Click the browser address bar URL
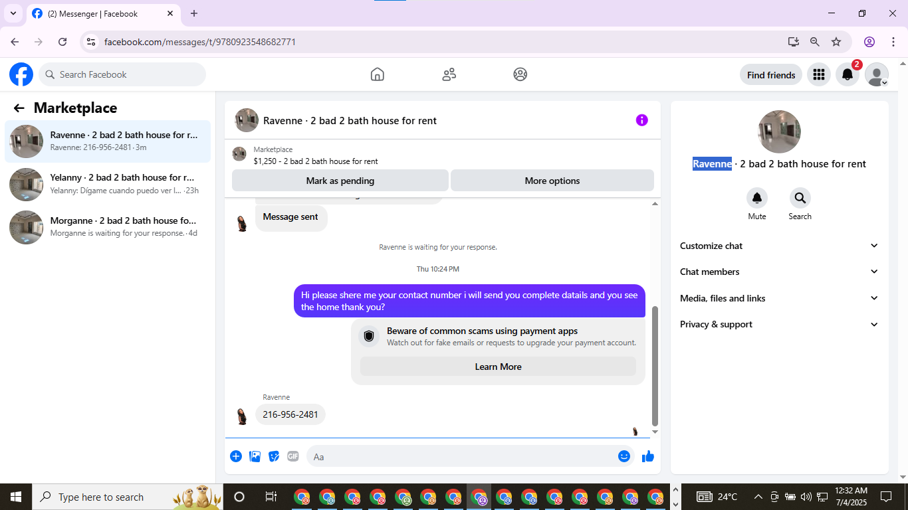 [x=200, y=42]
